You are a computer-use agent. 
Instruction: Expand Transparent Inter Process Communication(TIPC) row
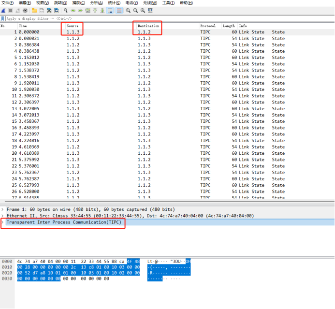(x=2, y=222)
